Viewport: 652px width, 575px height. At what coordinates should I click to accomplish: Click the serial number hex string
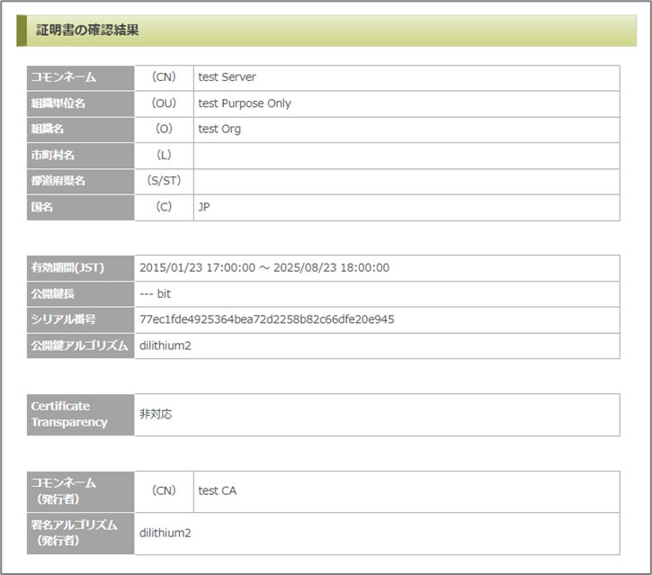point(266,319)
